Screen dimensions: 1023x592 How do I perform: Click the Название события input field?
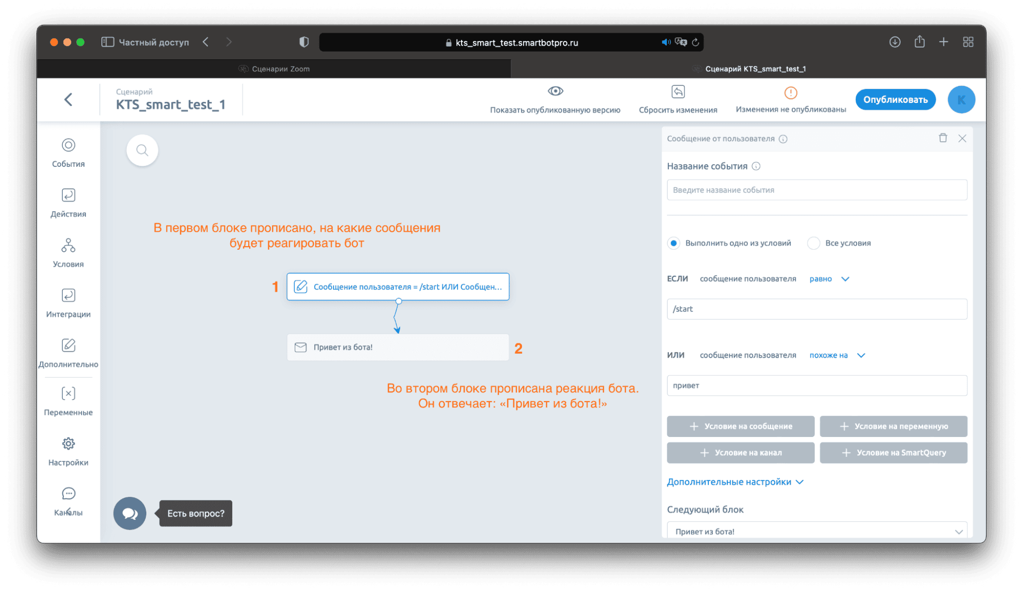click(x=816, y=190)
